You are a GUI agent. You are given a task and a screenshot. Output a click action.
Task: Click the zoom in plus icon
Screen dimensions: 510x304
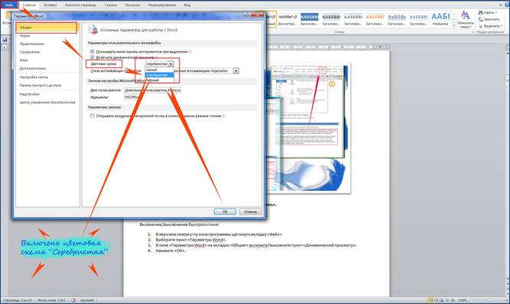[x=506, y=300]
